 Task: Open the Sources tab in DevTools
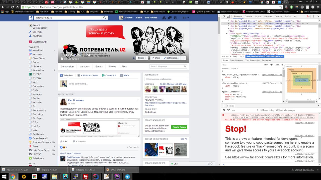coord(258,16)
